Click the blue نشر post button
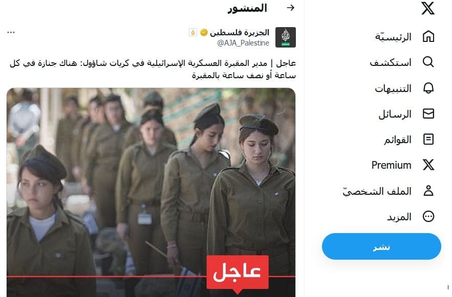The image size is (452, 297). [381, 246]
